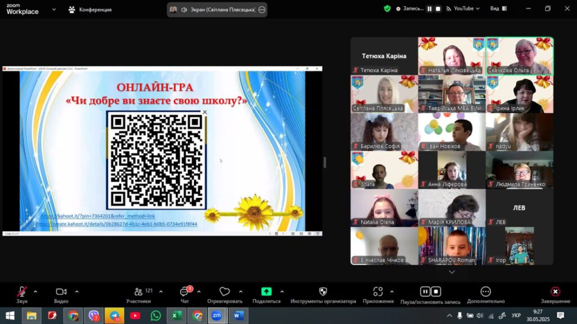Open Windows Start menu

click(10, 316)
